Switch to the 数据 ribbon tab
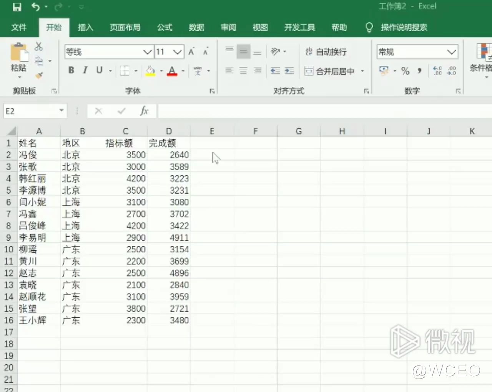Screen dimensions: 492x392 [x=196, y=27]
